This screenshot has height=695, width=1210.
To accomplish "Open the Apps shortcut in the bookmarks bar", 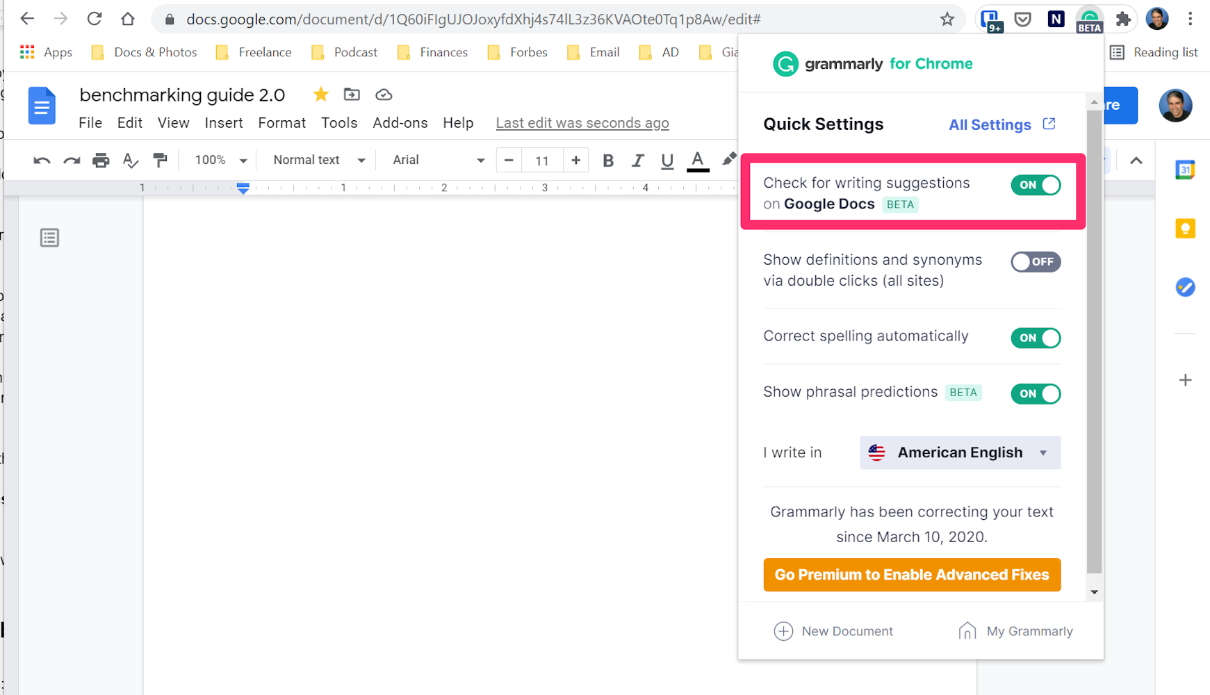I will (46, 52).
